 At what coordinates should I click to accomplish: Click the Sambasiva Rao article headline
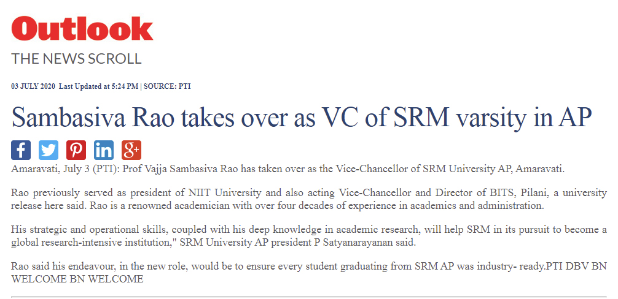[301, 117]
